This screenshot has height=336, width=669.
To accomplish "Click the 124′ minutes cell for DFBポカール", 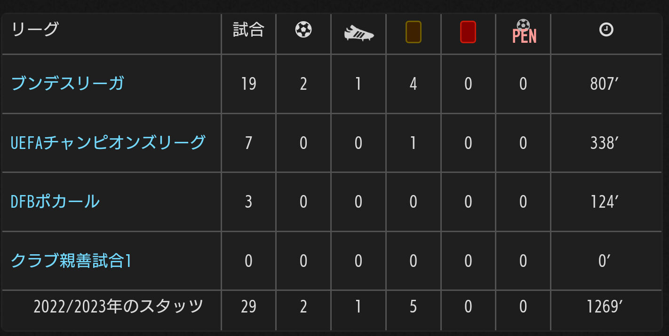I will (605, 202).
